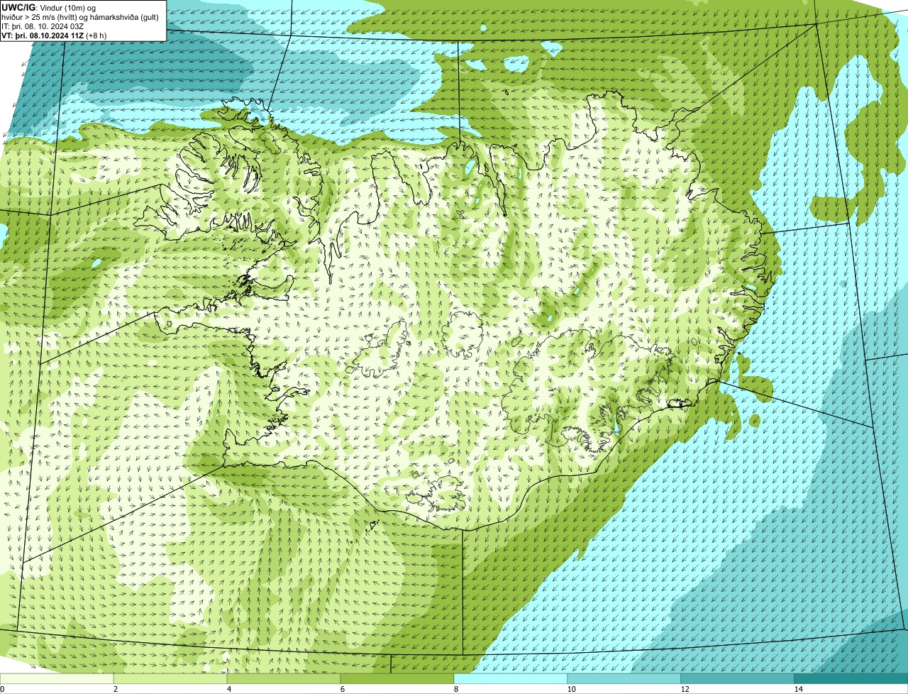This screenshot has width=908, height=694.
Task: Click the colorbar label "2"
Action: click(116, 689)
